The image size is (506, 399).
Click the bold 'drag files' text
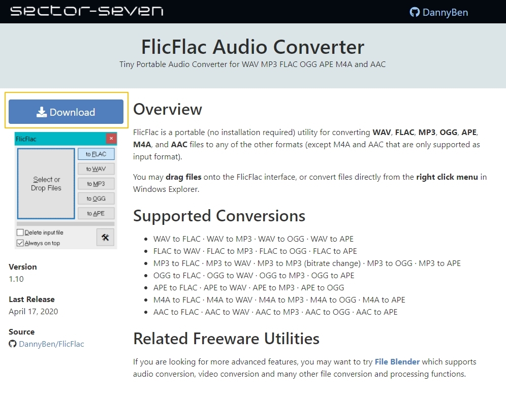pyautogui.click(x=183, y=177)
